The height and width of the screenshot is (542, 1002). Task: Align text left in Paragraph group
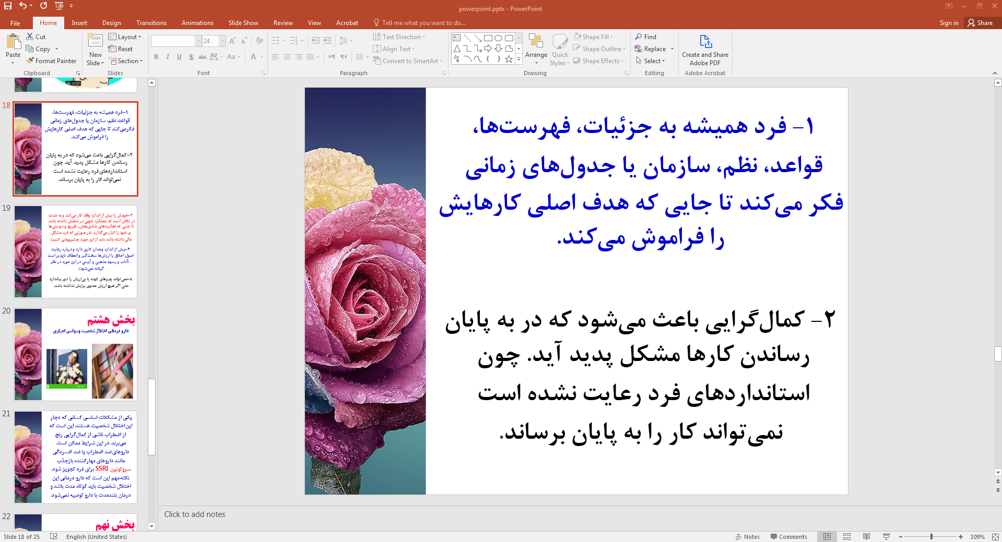[276, 57]
